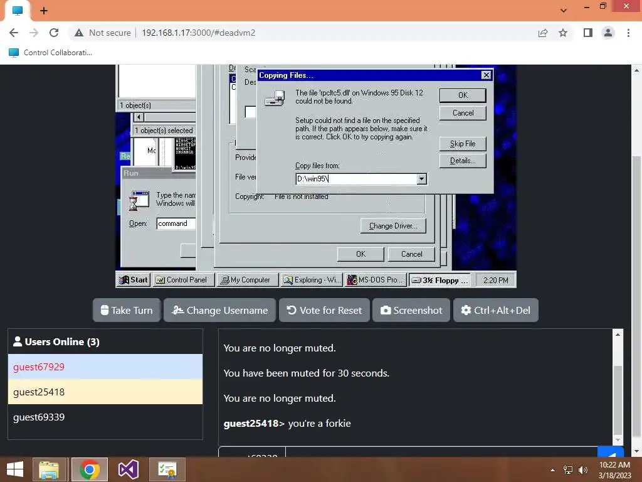Click the network tray icon

coord(568,470)
